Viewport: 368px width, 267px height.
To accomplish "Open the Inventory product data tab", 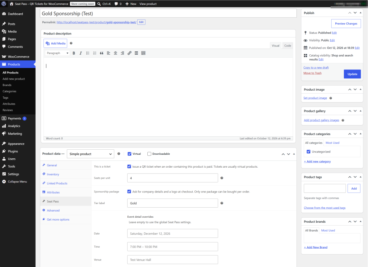I will [x=53, y=175].
